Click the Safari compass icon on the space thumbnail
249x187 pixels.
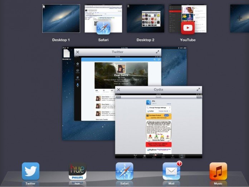(103, 28)
